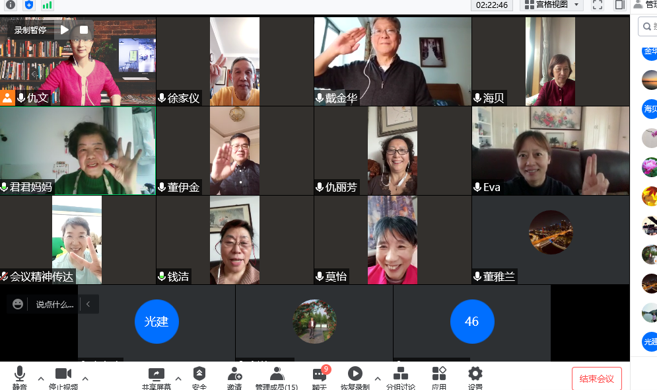Stop recording with square button overlay
Image resolution: width=657 pixels, height=390 pixels.
84,30
